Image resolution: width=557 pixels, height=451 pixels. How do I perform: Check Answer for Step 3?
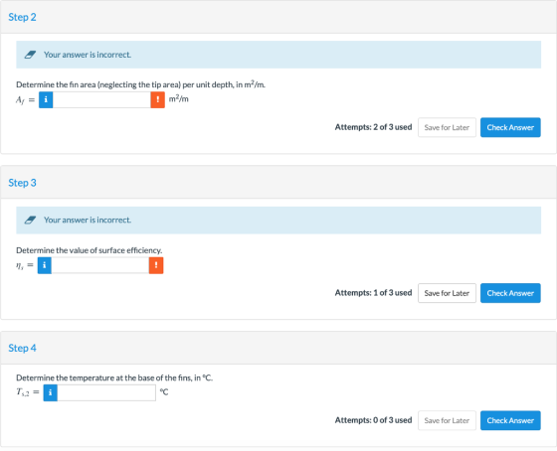[510, 293]
